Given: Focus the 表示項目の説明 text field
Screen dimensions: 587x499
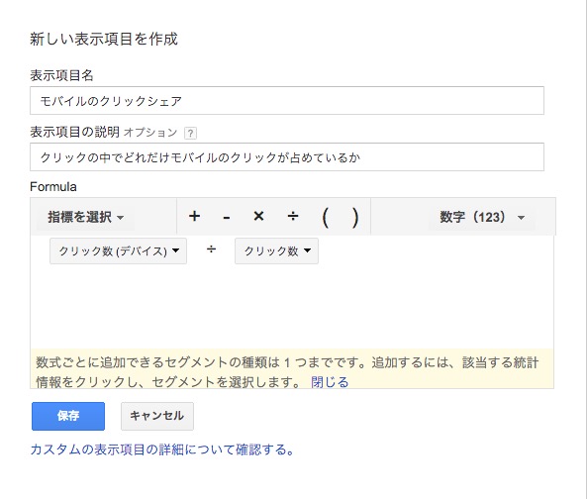Looking at the screenshot, I should click(287, 156).
